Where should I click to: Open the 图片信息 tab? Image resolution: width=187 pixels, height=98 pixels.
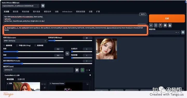[37, 12]
